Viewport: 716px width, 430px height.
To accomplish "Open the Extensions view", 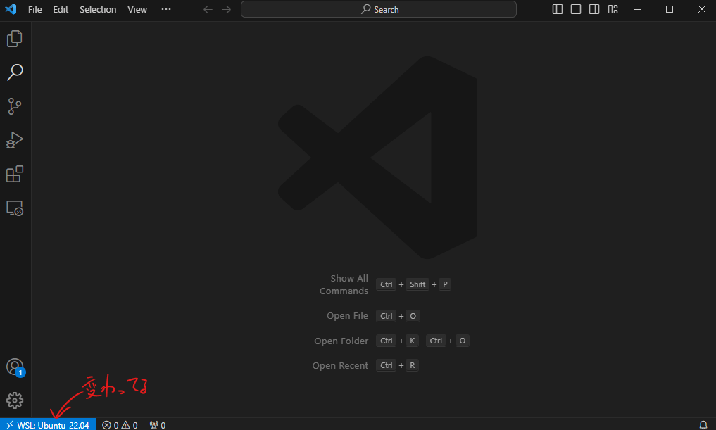I will (15, 174).
